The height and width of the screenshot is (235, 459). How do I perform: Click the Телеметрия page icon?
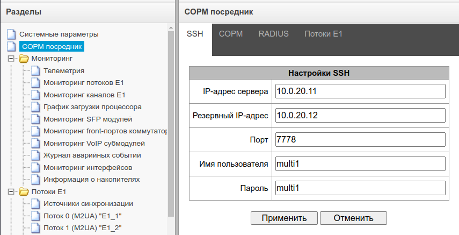[35, 70]
